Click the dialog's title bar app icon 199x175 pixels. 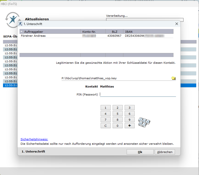coord(21,24)
